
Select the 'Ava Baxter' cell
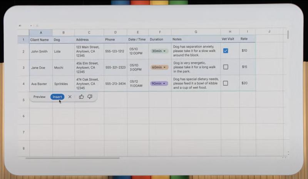point(41,84)
